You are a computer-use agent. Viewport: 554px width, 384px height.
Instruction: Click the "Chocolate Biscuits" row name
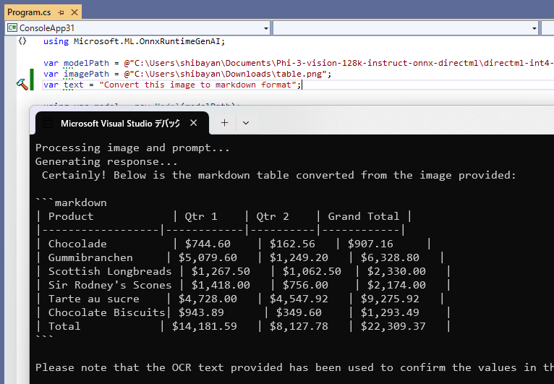(x=107, y=312)
